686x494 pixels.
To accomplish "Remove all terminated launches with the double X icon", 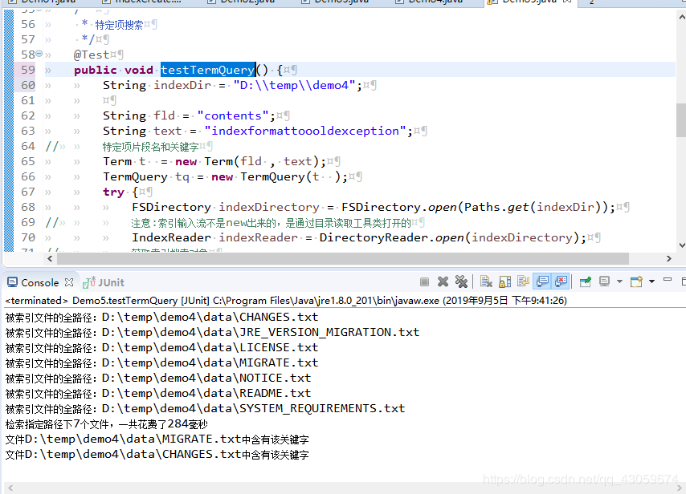I will [461, 281].
